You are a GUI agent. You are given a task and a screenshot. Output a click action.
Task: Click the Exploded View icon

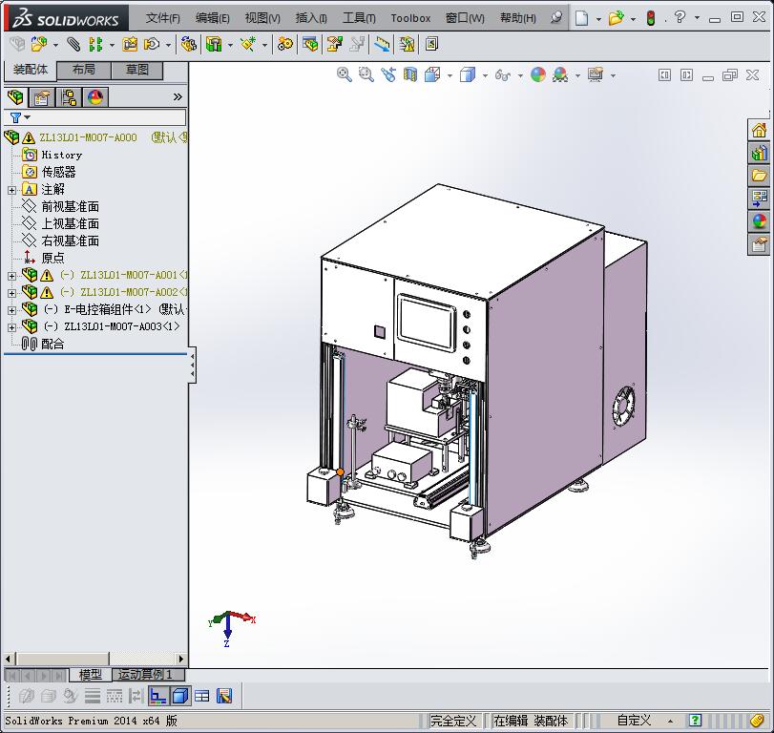click(335, 45)
